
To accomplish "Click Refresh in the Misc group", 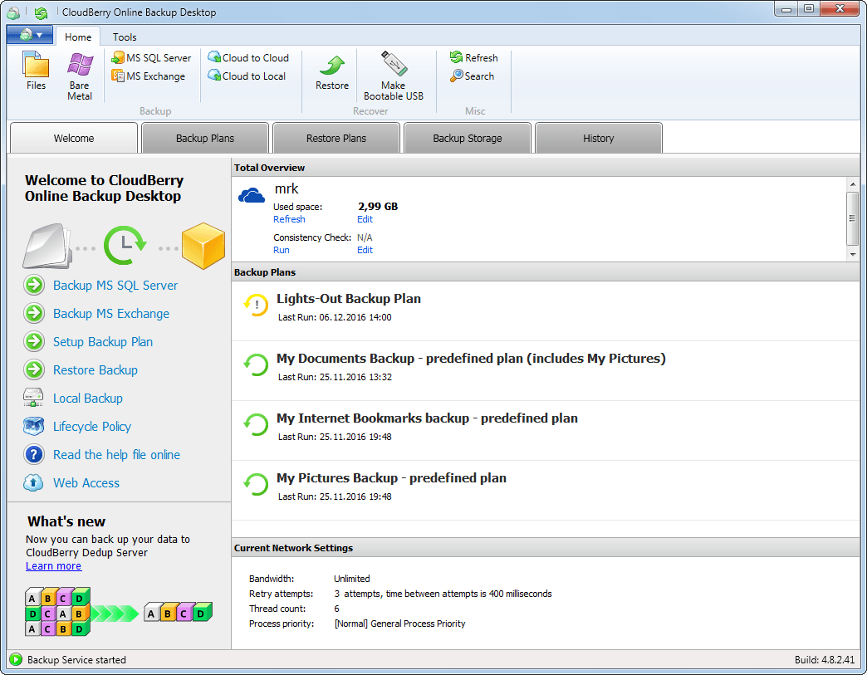I will click(473, 57).
